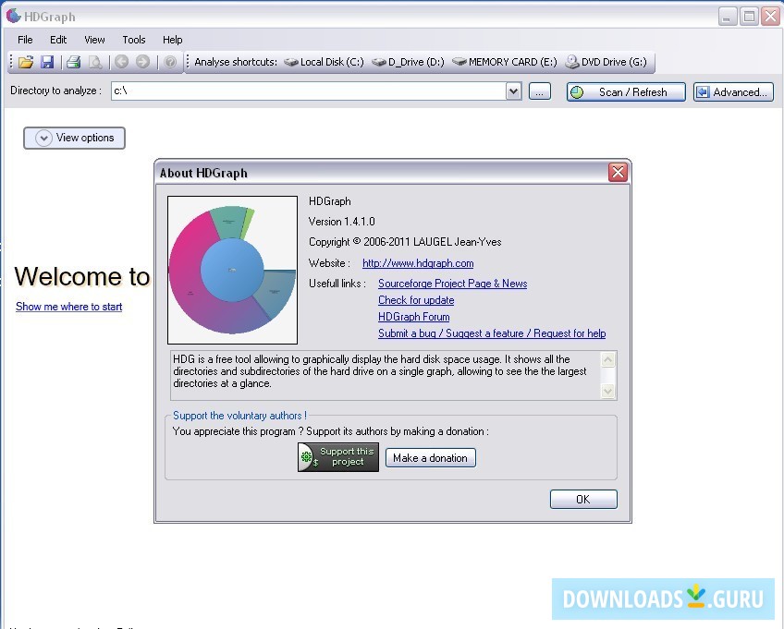Screen dimensions: 784x629
Task: Open the Edit menu
Action: (x=58, y=40)
